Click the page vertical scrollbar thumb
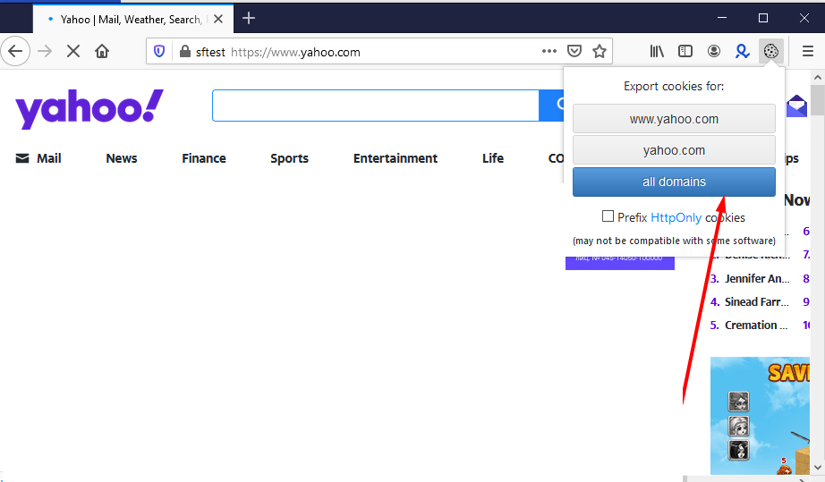The width and height of the screenshot is (825, 482). coord(818,100)
